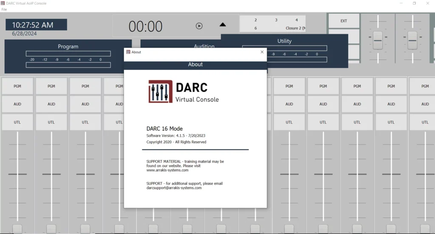The image size is (435, 234).
Task: Close the About dialog
Action: (x=262, y=52)
